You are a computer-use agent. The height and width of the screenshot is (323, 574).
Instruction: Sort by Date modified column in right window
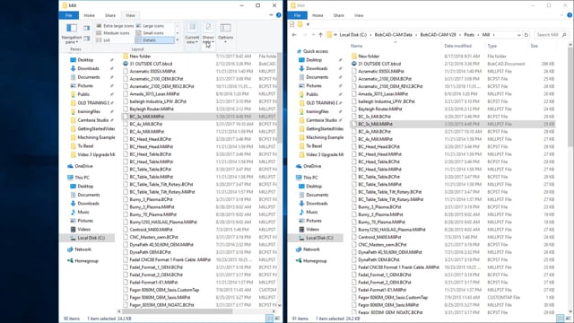pyautogui.click(x=457, y=46)
